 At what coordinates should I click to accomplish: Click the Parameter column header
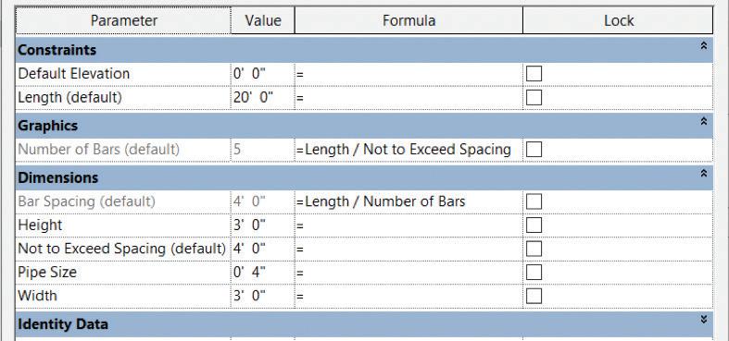123,20
